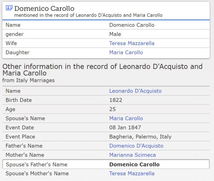Click the Spouse's Father's Name label

(36, 165)
